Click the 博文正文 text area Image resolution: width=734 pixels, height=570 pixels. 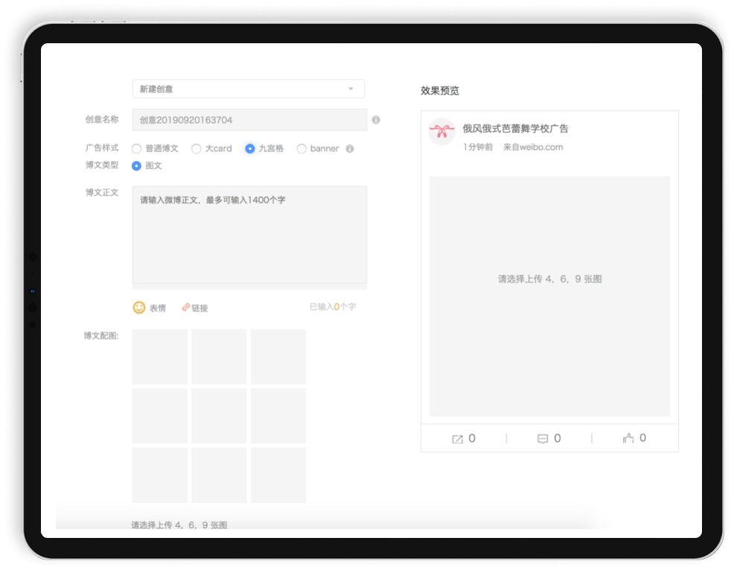click(249, 235)
